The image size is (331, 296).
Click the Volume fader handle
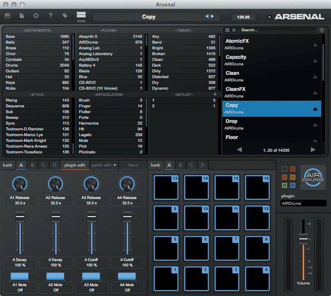click(303, 239)
